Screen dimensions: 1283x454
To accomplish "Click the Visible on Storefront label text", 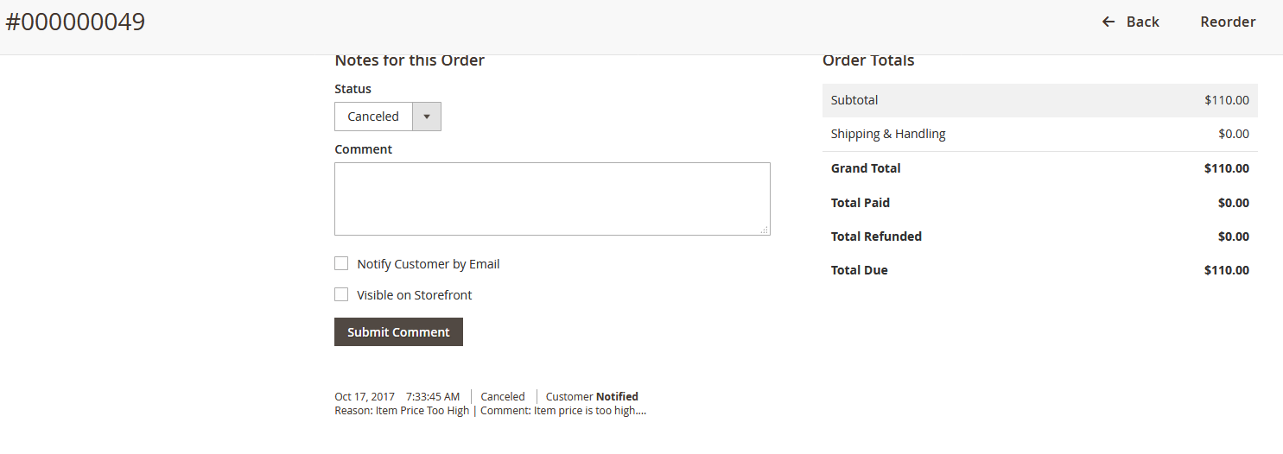I will coord(415,295).
